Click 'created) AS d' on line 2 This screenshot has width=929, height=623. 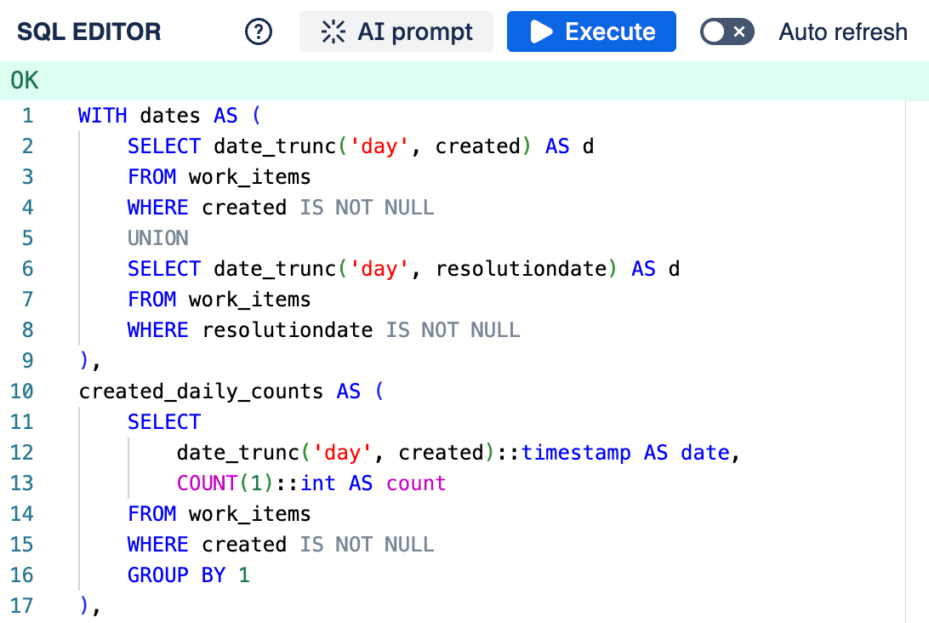[514, 146]
